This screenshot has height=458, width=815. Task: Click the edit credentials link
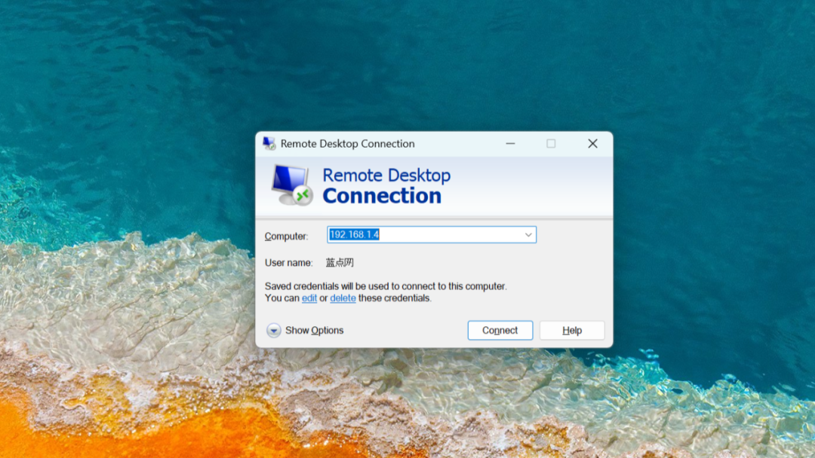point(309,298)
